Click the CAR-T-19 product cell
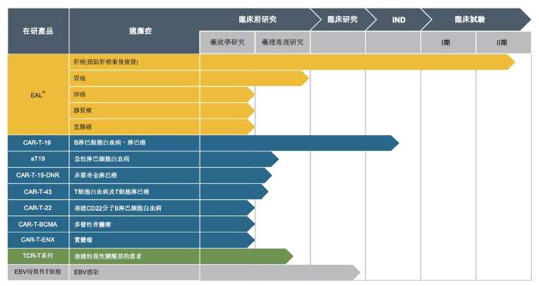 [38, 142]
